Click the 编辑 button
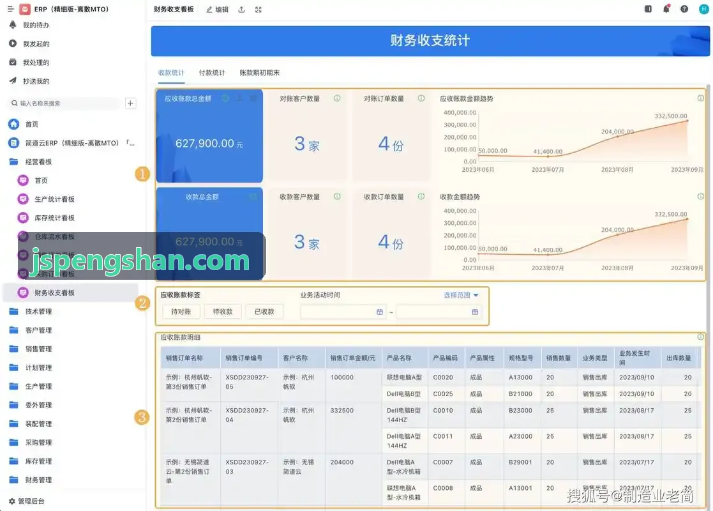The width and height of the screenshot is (713, 511). point(218,10)
